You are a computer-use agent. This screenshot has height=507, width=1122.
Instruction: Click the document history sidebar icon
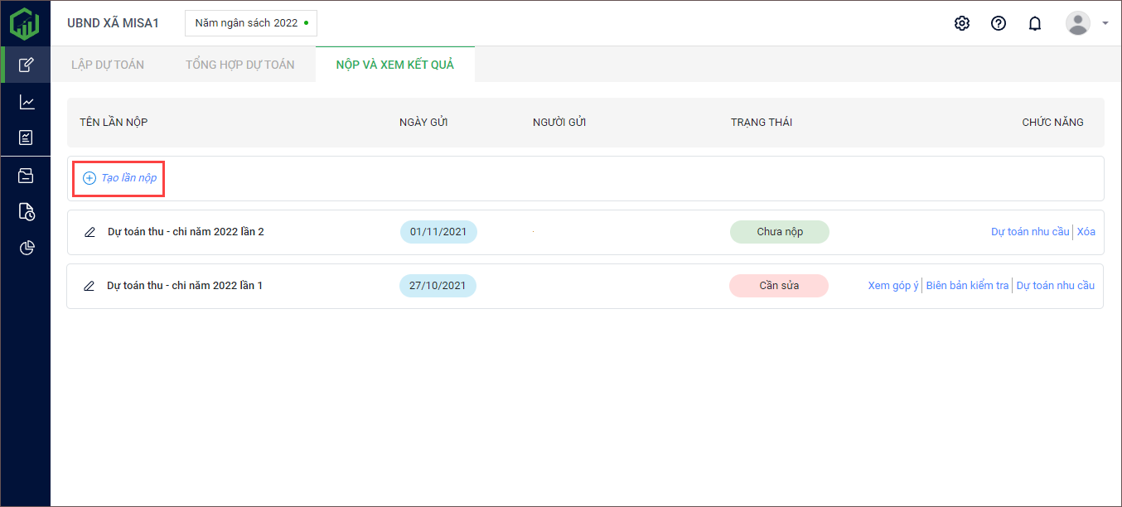[27, 211]
